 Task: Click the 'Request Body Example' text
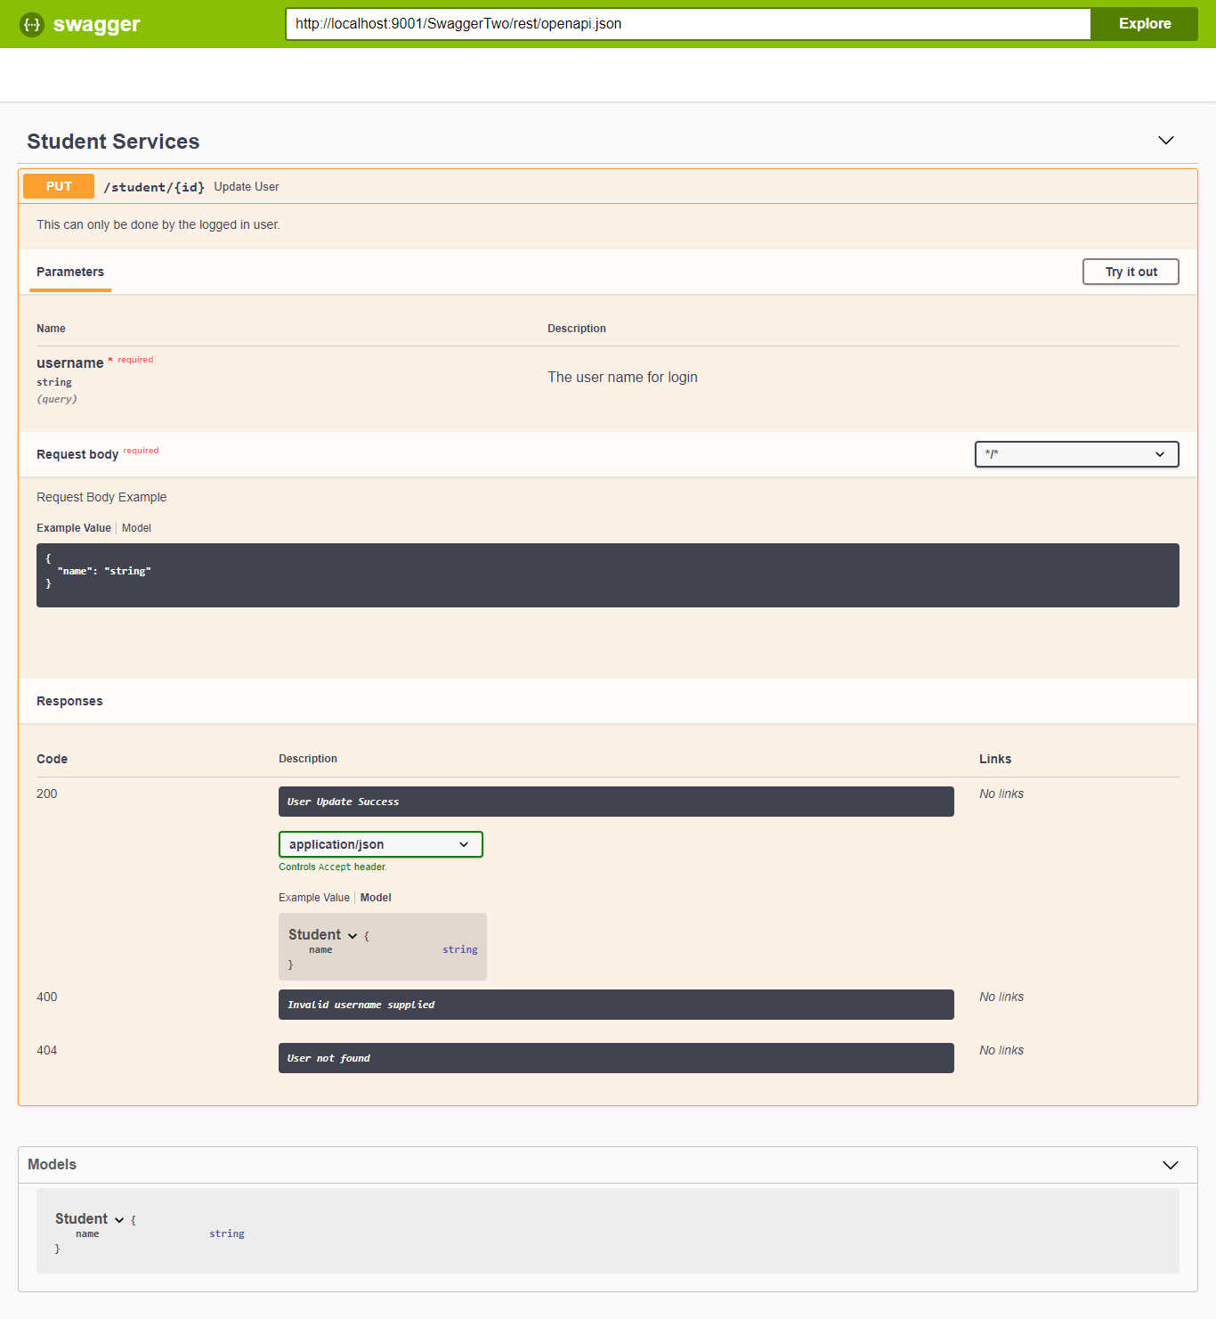click(x=101, y=497)
